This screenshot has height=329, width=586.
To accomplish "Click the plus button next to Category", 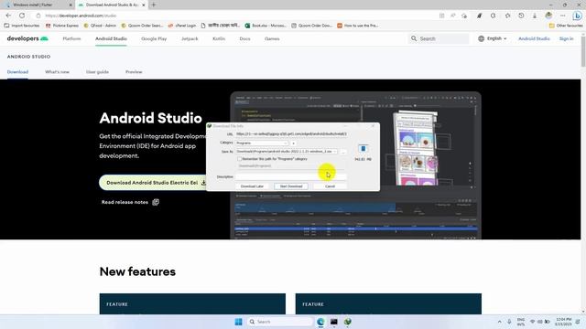I will pyautogui.click(x=293, y=143).
